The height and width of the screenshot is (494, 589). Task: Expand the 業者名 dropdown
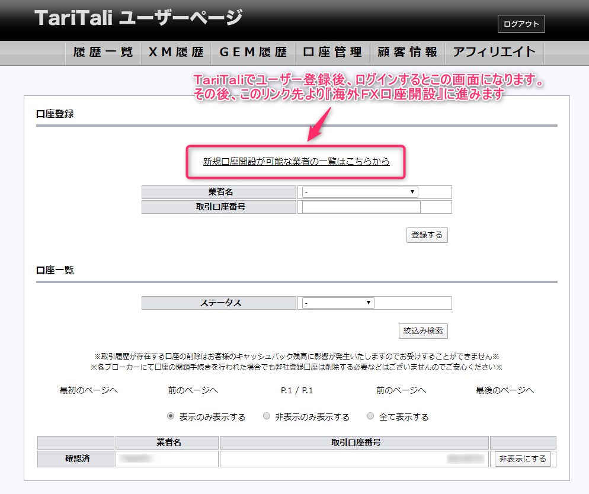(360, 193)
